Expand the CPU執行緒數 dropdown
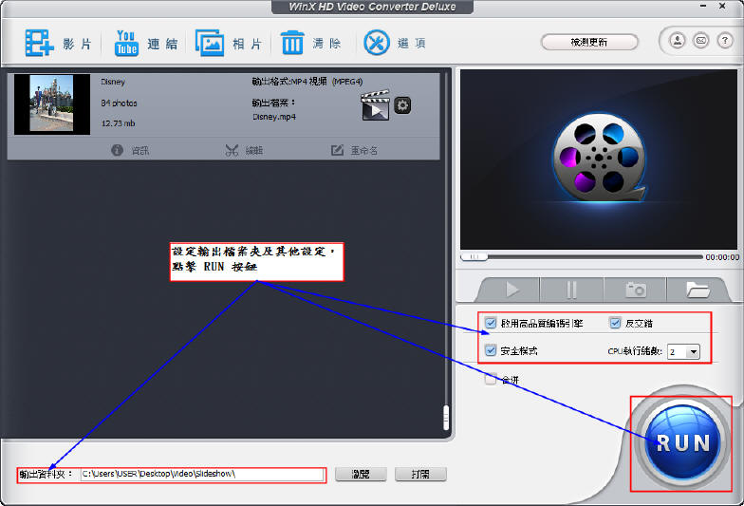The height and width of the screenshot is (506, 744). tap(693, 352)
